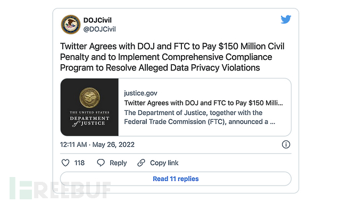Click the Copy link text

[x=164, y=163]
